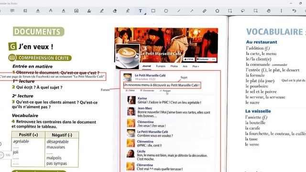Select the insert image stamp tool
This screenshot has width=306, height=172.
[76, 11]
